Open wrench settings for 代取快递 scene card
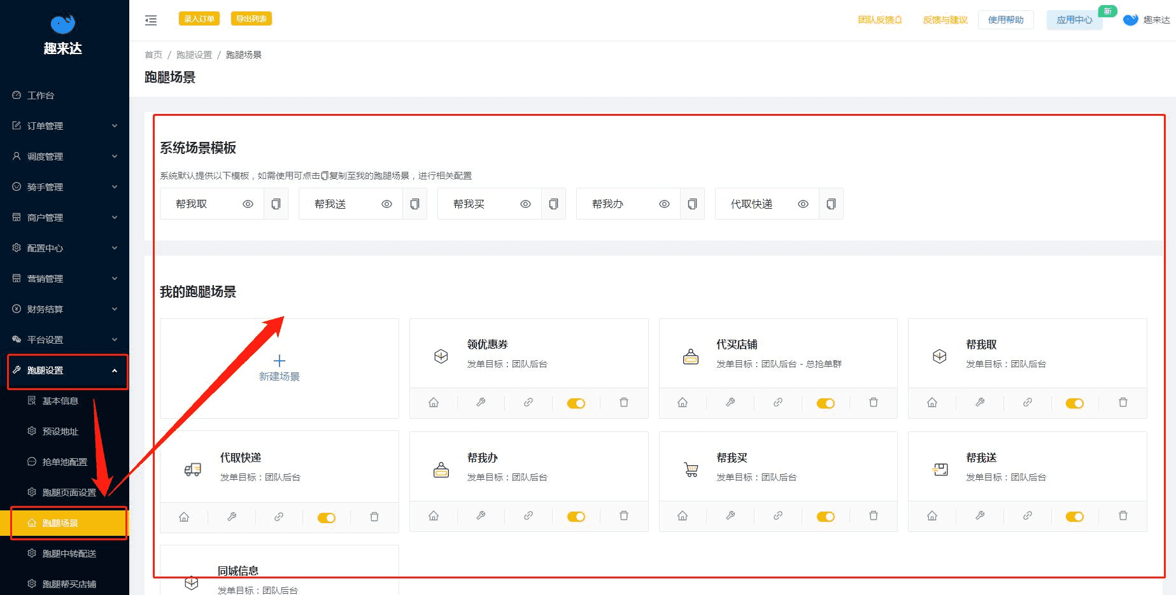 [x=232, y=517]
